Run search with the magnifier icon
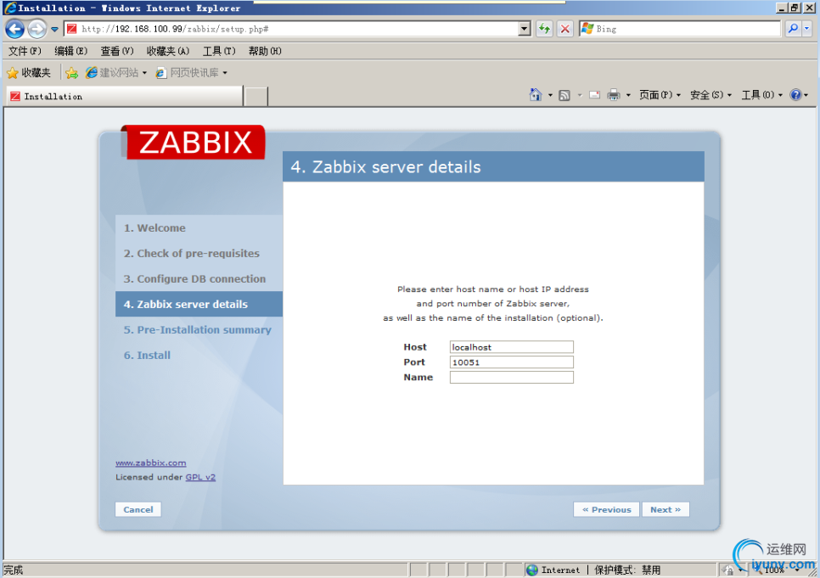This screenshot has width=820, height=578. [794, 29]
